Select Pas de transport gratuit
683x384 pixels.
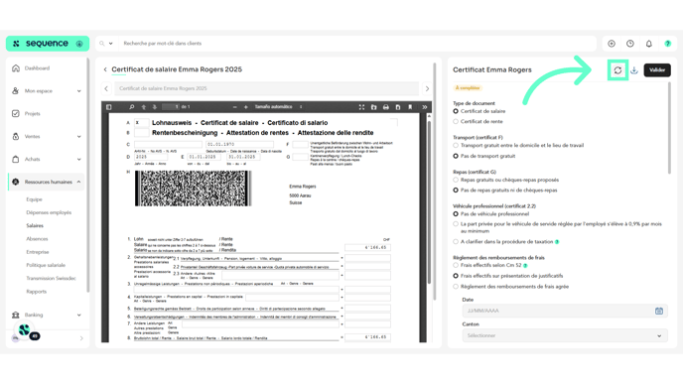pyautogui.click(x=456, y=156)
